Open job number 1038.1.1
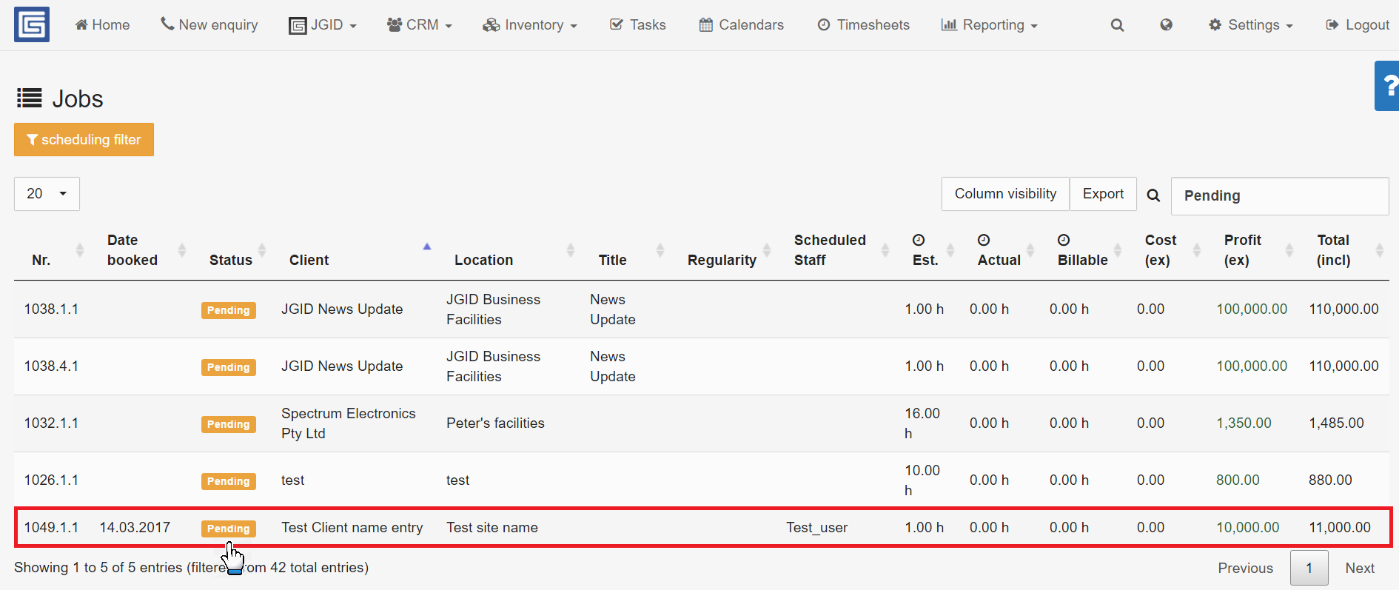The image size is (1399, 590). (51, 309)
